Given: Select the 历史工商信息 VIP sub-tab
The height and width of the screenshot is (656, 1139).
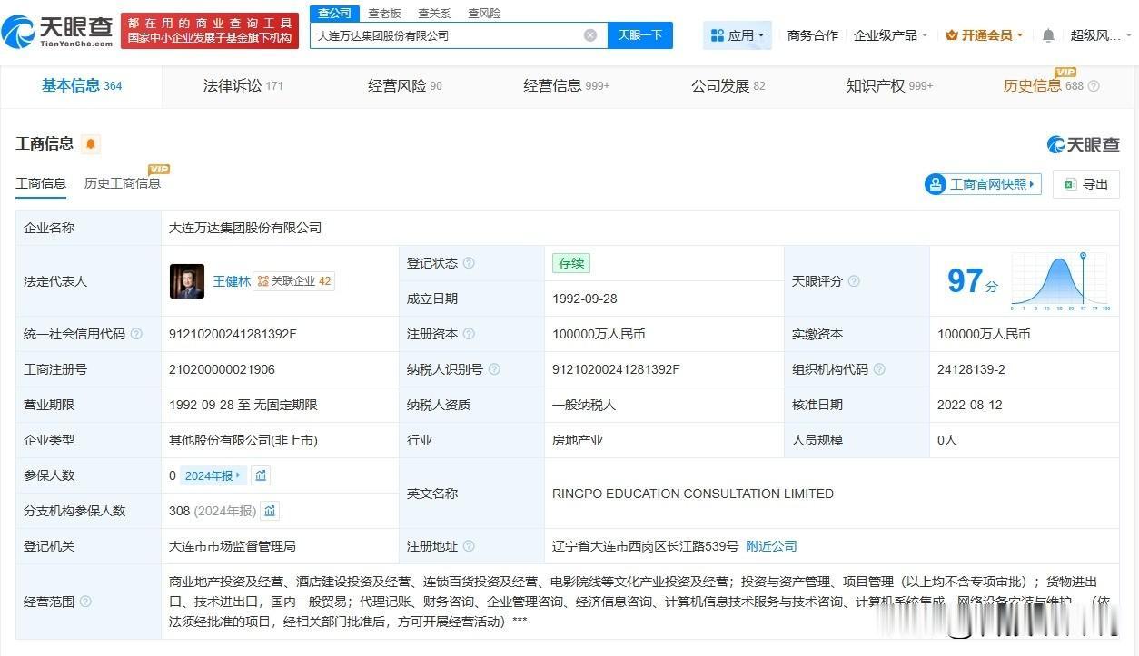Looking at the screenshot, I should click(123, 183).
